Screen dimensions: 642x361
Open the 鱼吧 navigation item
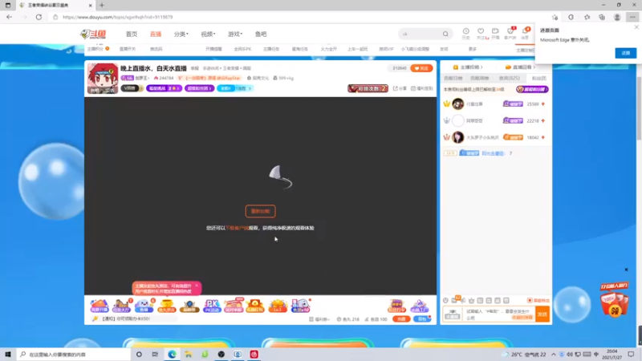click(x=261, y=34)
